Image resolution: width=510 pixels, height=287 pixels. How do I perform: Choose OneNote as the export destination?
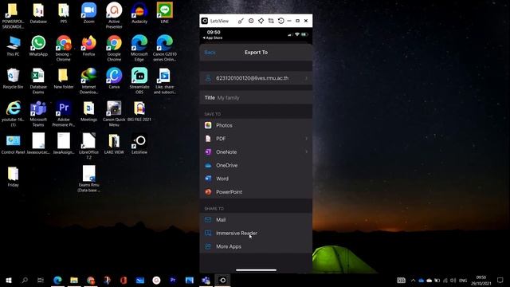256,152
